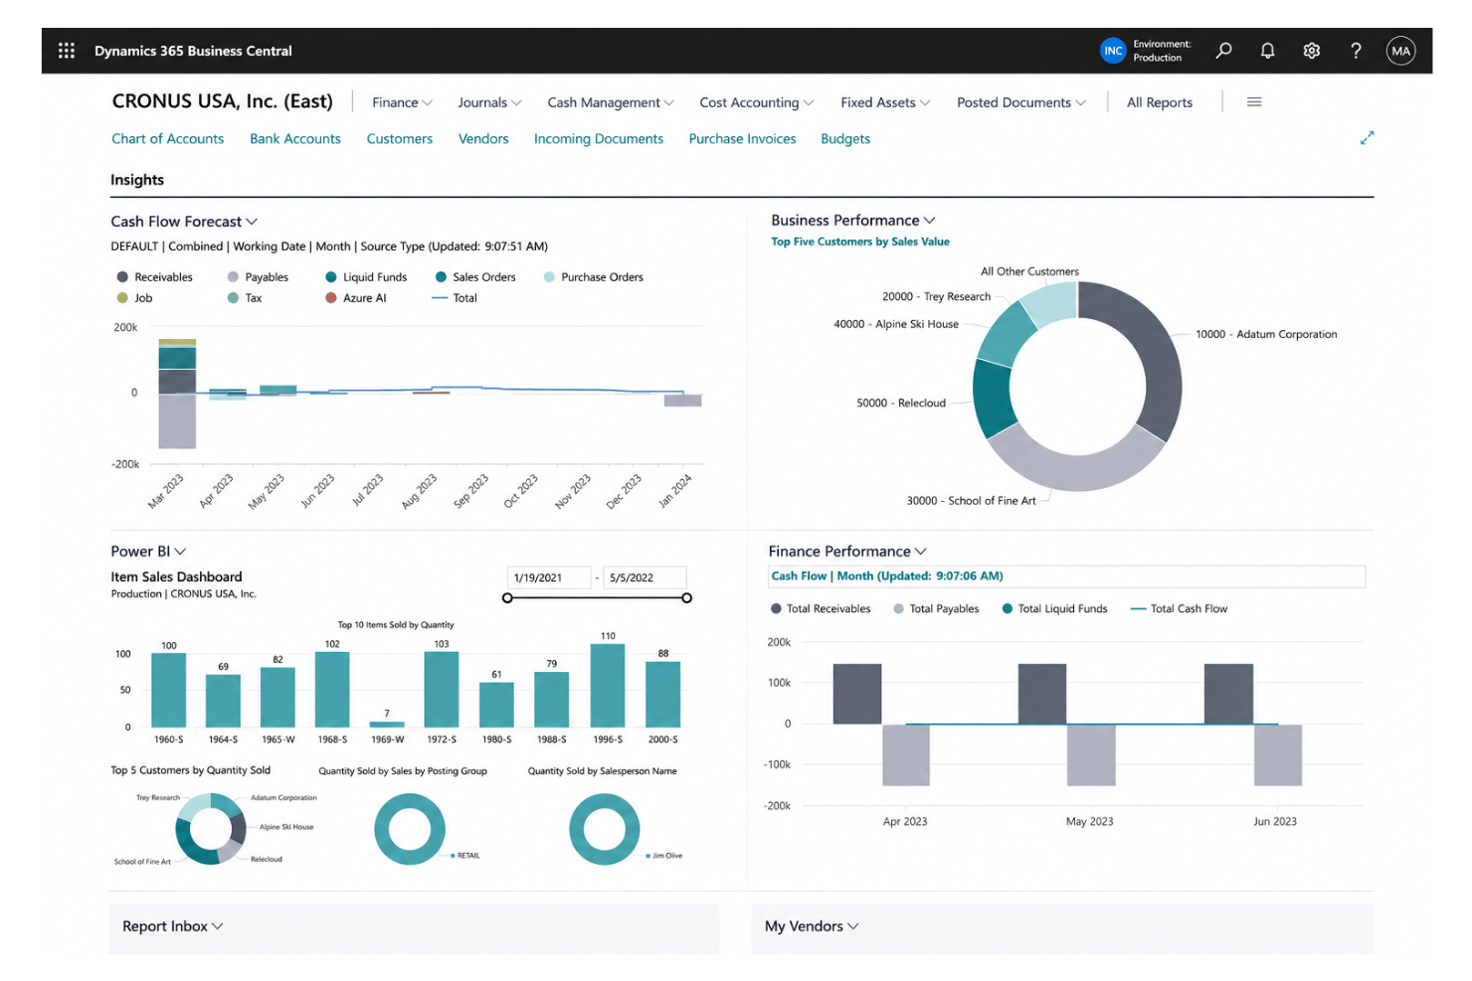
Task: Click the Item Sales Dashboard heading
Action: [176, 576]
